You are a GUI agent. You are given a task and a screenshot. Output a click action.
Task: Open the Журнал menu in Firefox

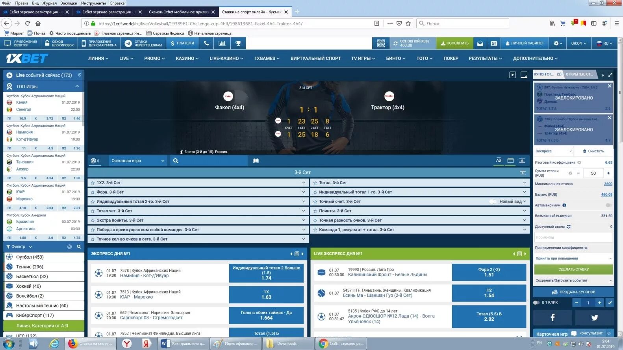coord(50,3)
